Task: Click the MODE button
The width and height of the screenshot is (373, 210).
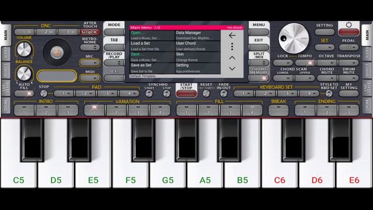Action: click(114, 32)
